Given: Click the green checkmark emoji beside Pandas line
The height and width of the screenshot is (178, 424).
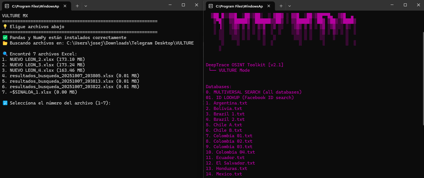Looking at the screenshot, I should tap(5, 38).
